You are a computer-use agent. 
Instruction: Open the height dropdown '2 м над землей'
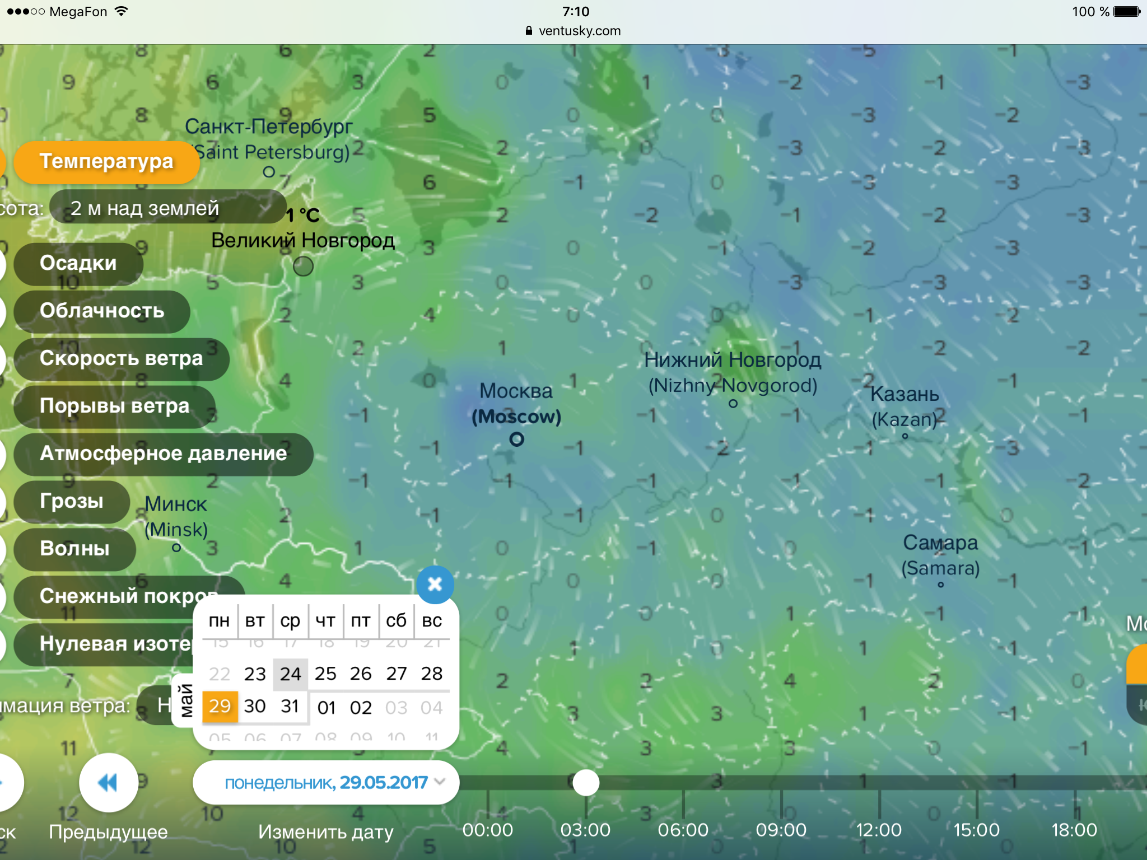pyautogui.click(x=168, y=208)
